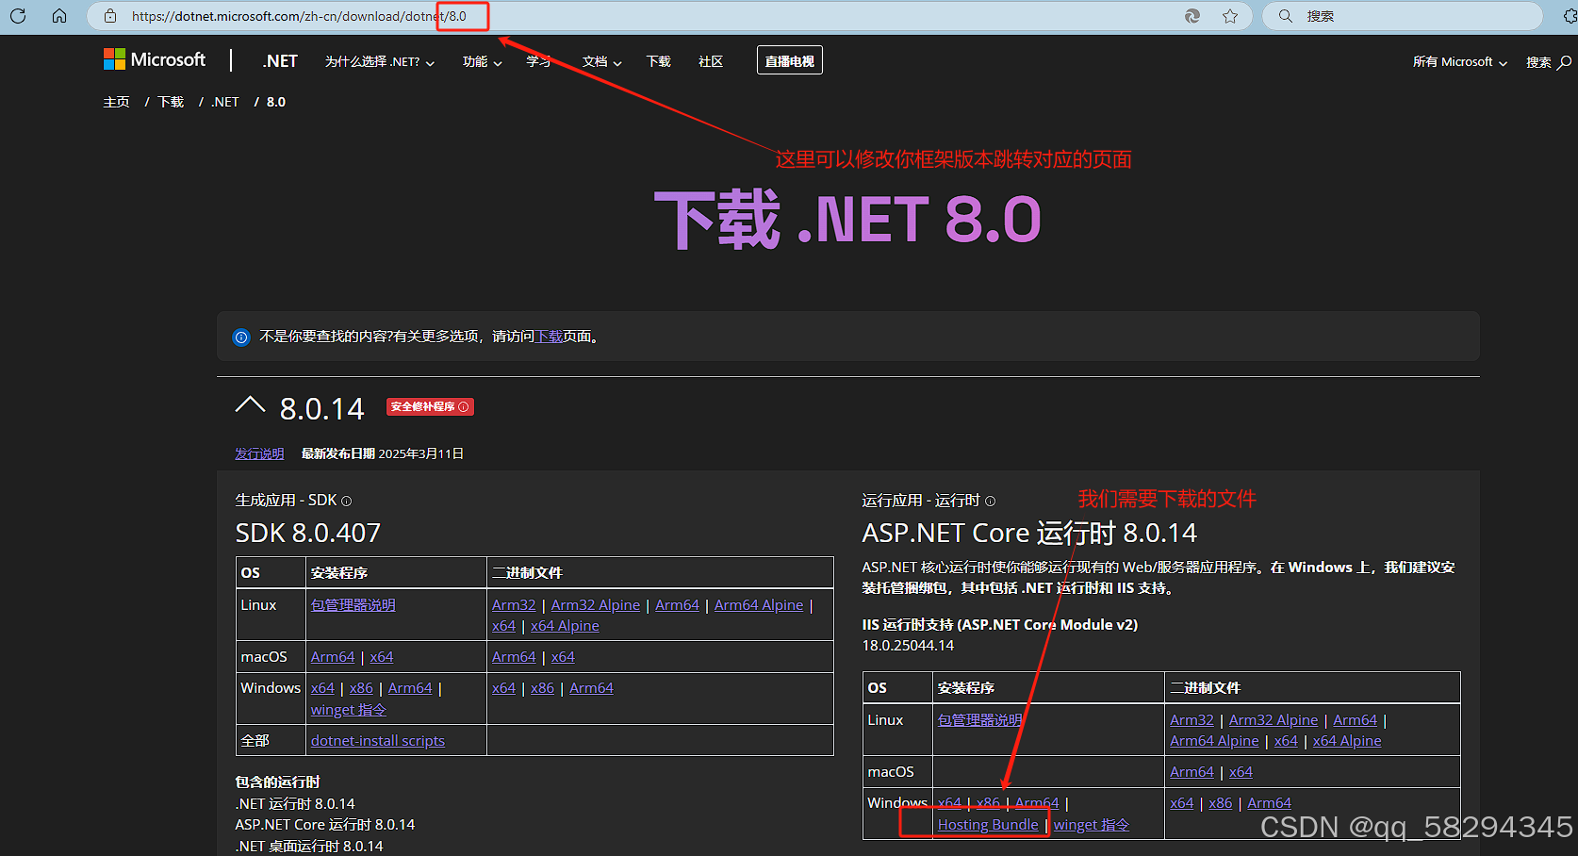Download SDK macOS Arm64 installer

tap(333, 657)
